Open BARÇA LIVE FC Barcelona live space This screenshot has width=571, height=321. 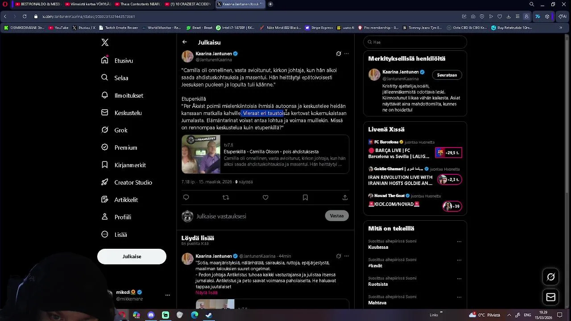coord(415,150)
